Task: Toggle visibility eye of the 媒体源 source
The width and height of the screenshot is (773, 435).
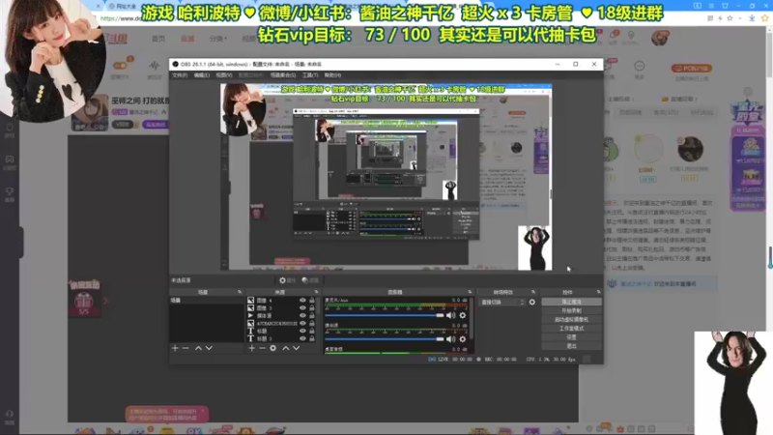Action: 302,316
